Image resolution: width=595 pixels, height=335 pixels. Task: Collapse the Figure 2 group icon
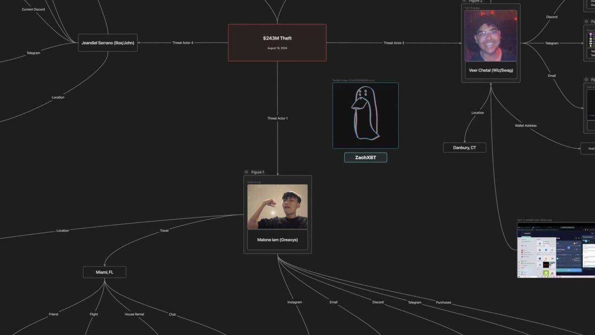(464, 1)
